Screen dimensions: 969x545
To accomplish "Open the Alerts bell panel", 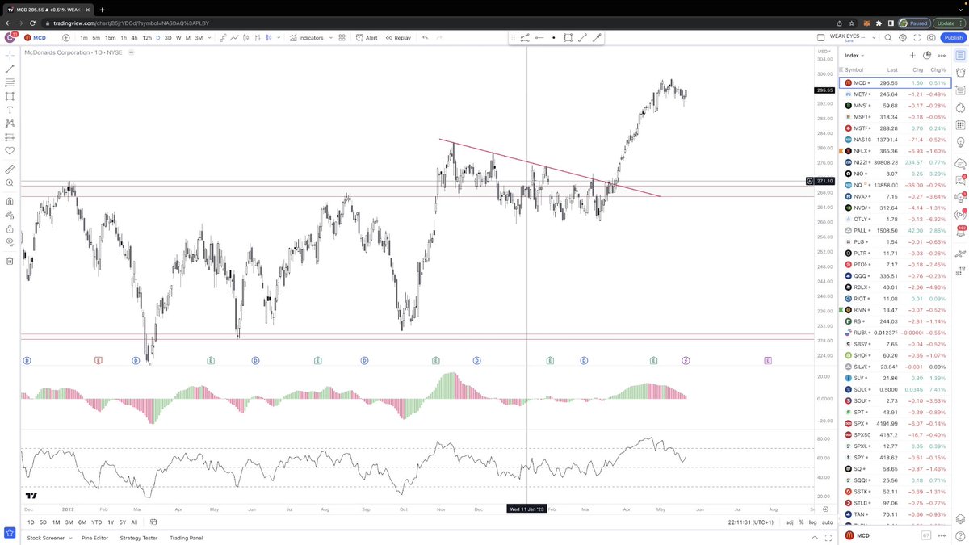I will [x=960, y=73].
